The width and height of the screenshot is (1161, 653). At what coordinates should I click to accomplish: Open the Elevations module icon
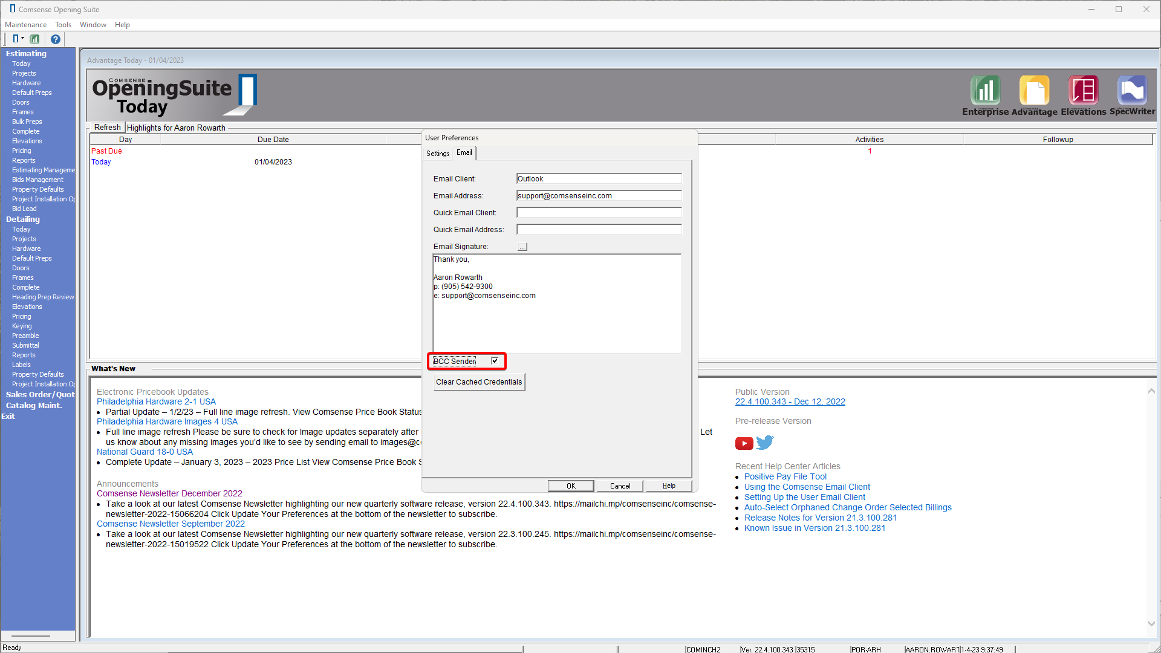coord(1083,91)
